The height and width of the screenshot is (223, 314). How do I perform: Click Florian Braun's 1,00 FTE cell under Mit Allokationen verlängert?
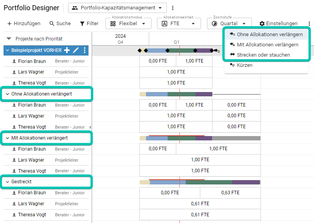[x=218, y=149]
